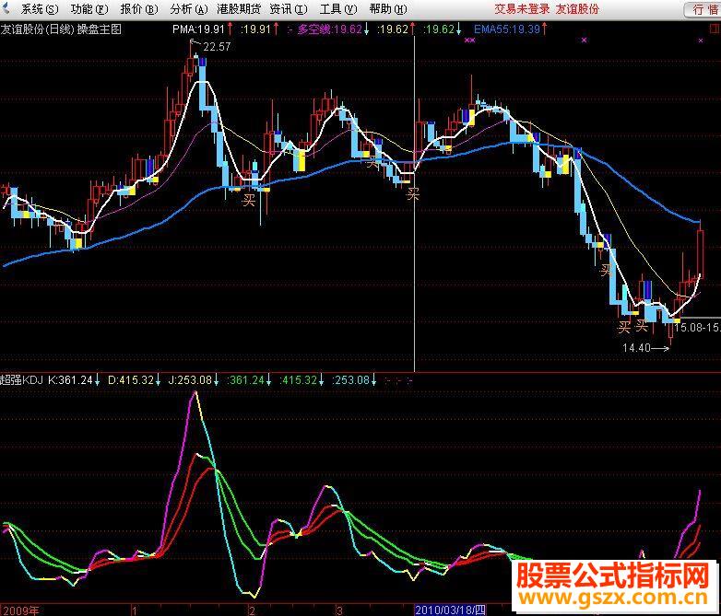This screenshot has width=721, height=616.
Task: Click the 友谊股份 title in menu bar
Action: pyautogui.click(x=577, y=9)
